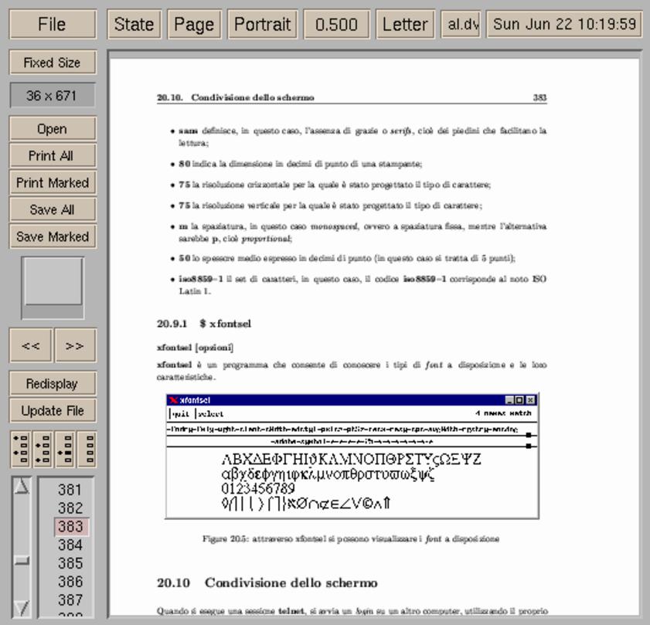
Task: Open the 0.500 scale dropdown
Action: (336, 25)
